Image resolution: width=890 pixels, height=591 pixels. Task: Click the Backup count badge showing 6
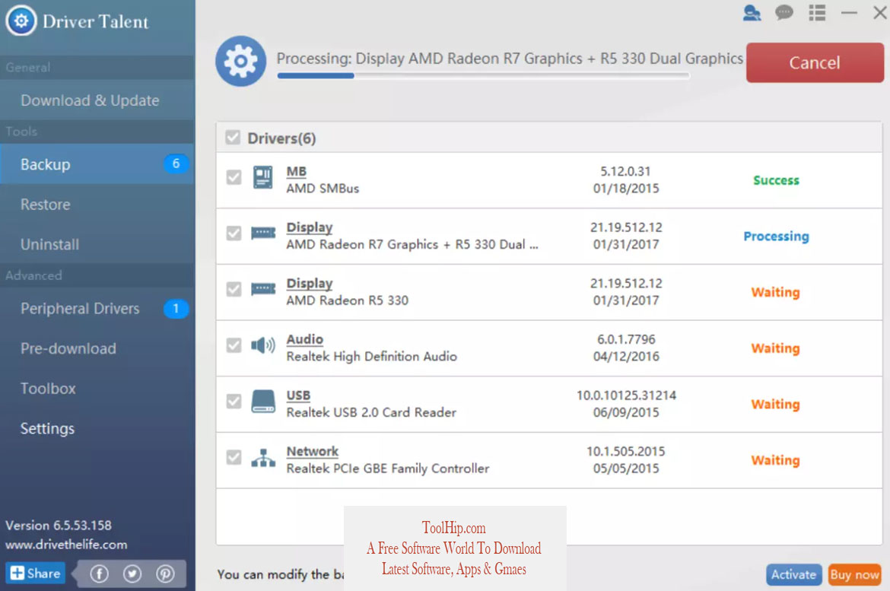[176, 164]
